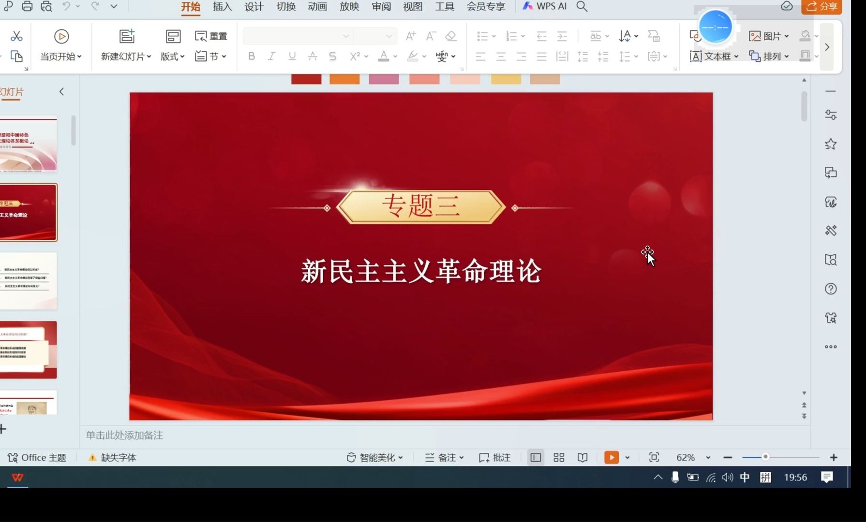Click the Increase indent icon
866x522 pixels.
[x=562, y=36]
